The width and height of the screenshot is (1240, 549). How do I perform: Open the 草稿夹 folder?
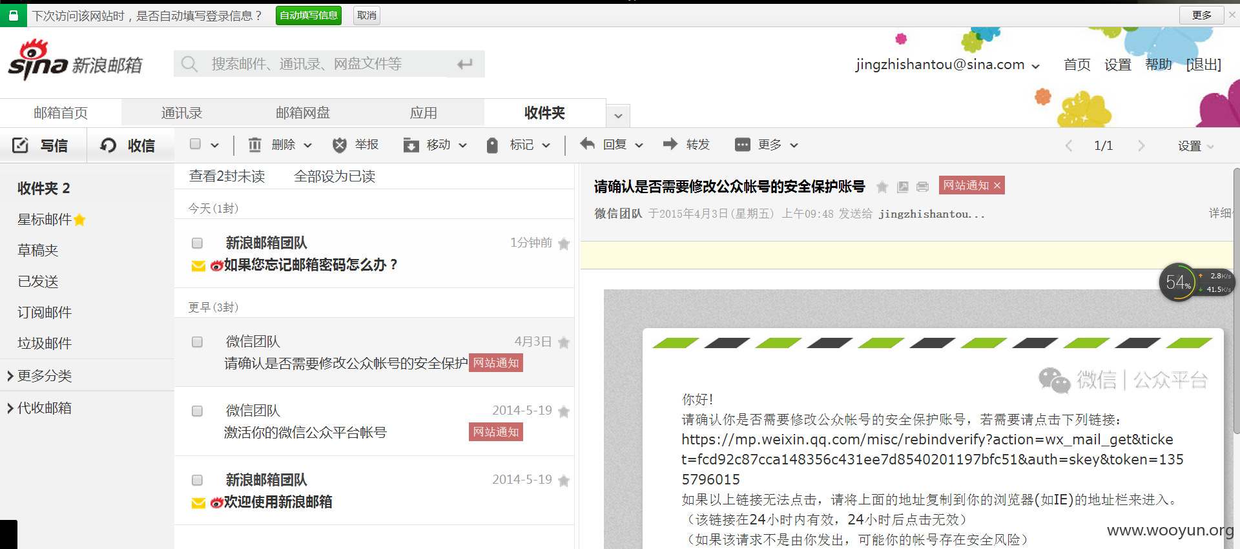[38, 251]
